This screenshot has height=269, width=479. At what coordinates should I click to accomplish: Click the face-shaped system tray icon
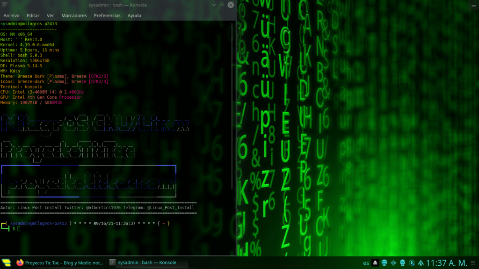(x=402, y=263)
